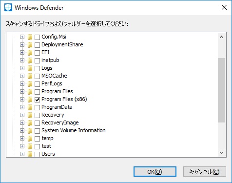The image size is (232, 183).
Task: Expand the test tree node
Action: [x=22, y=146]
